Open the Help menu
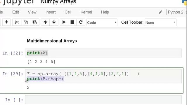The height and width of the screenshot is (105, 187). (105, 12)
